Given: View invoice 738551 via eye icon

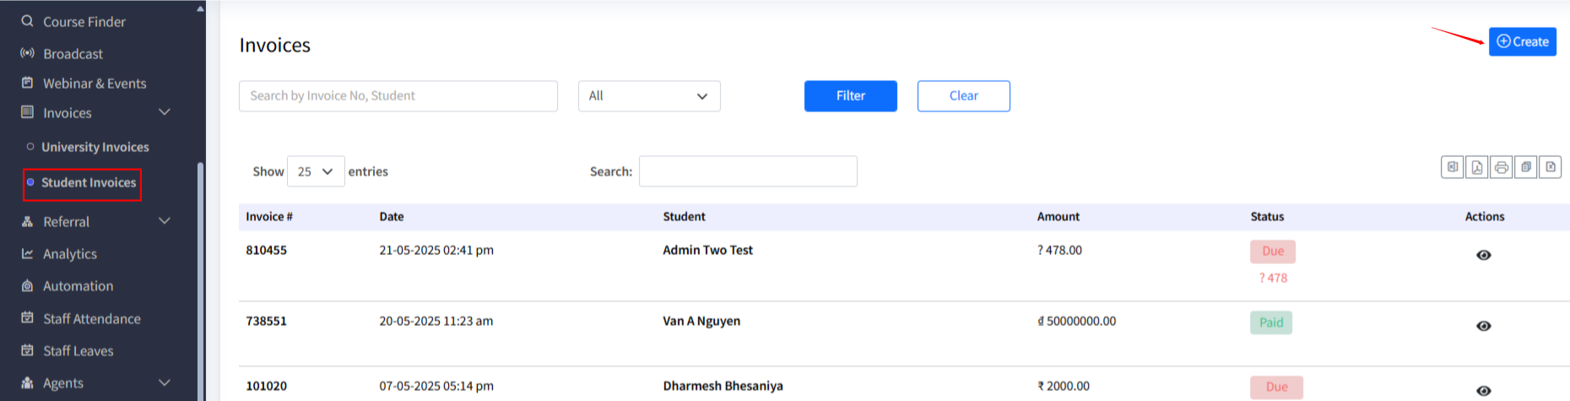Looking at the screenshot, I should click(1483, 326).
